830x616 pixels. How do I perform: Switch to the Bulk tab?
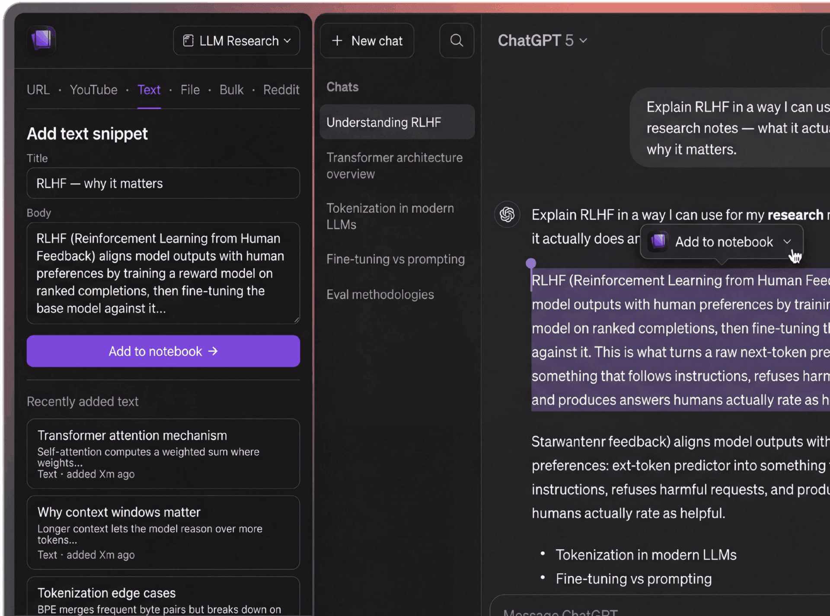(231, 90)
